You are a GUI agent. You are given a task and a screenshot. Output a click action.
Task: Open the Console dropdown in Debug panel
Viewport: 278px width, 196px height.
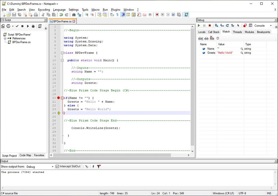pos(271,26)
